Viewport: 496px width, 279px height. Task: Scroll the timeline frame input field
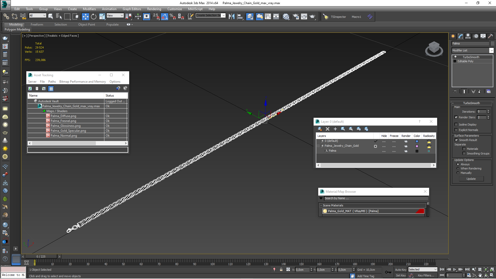(x=41, y=256)
